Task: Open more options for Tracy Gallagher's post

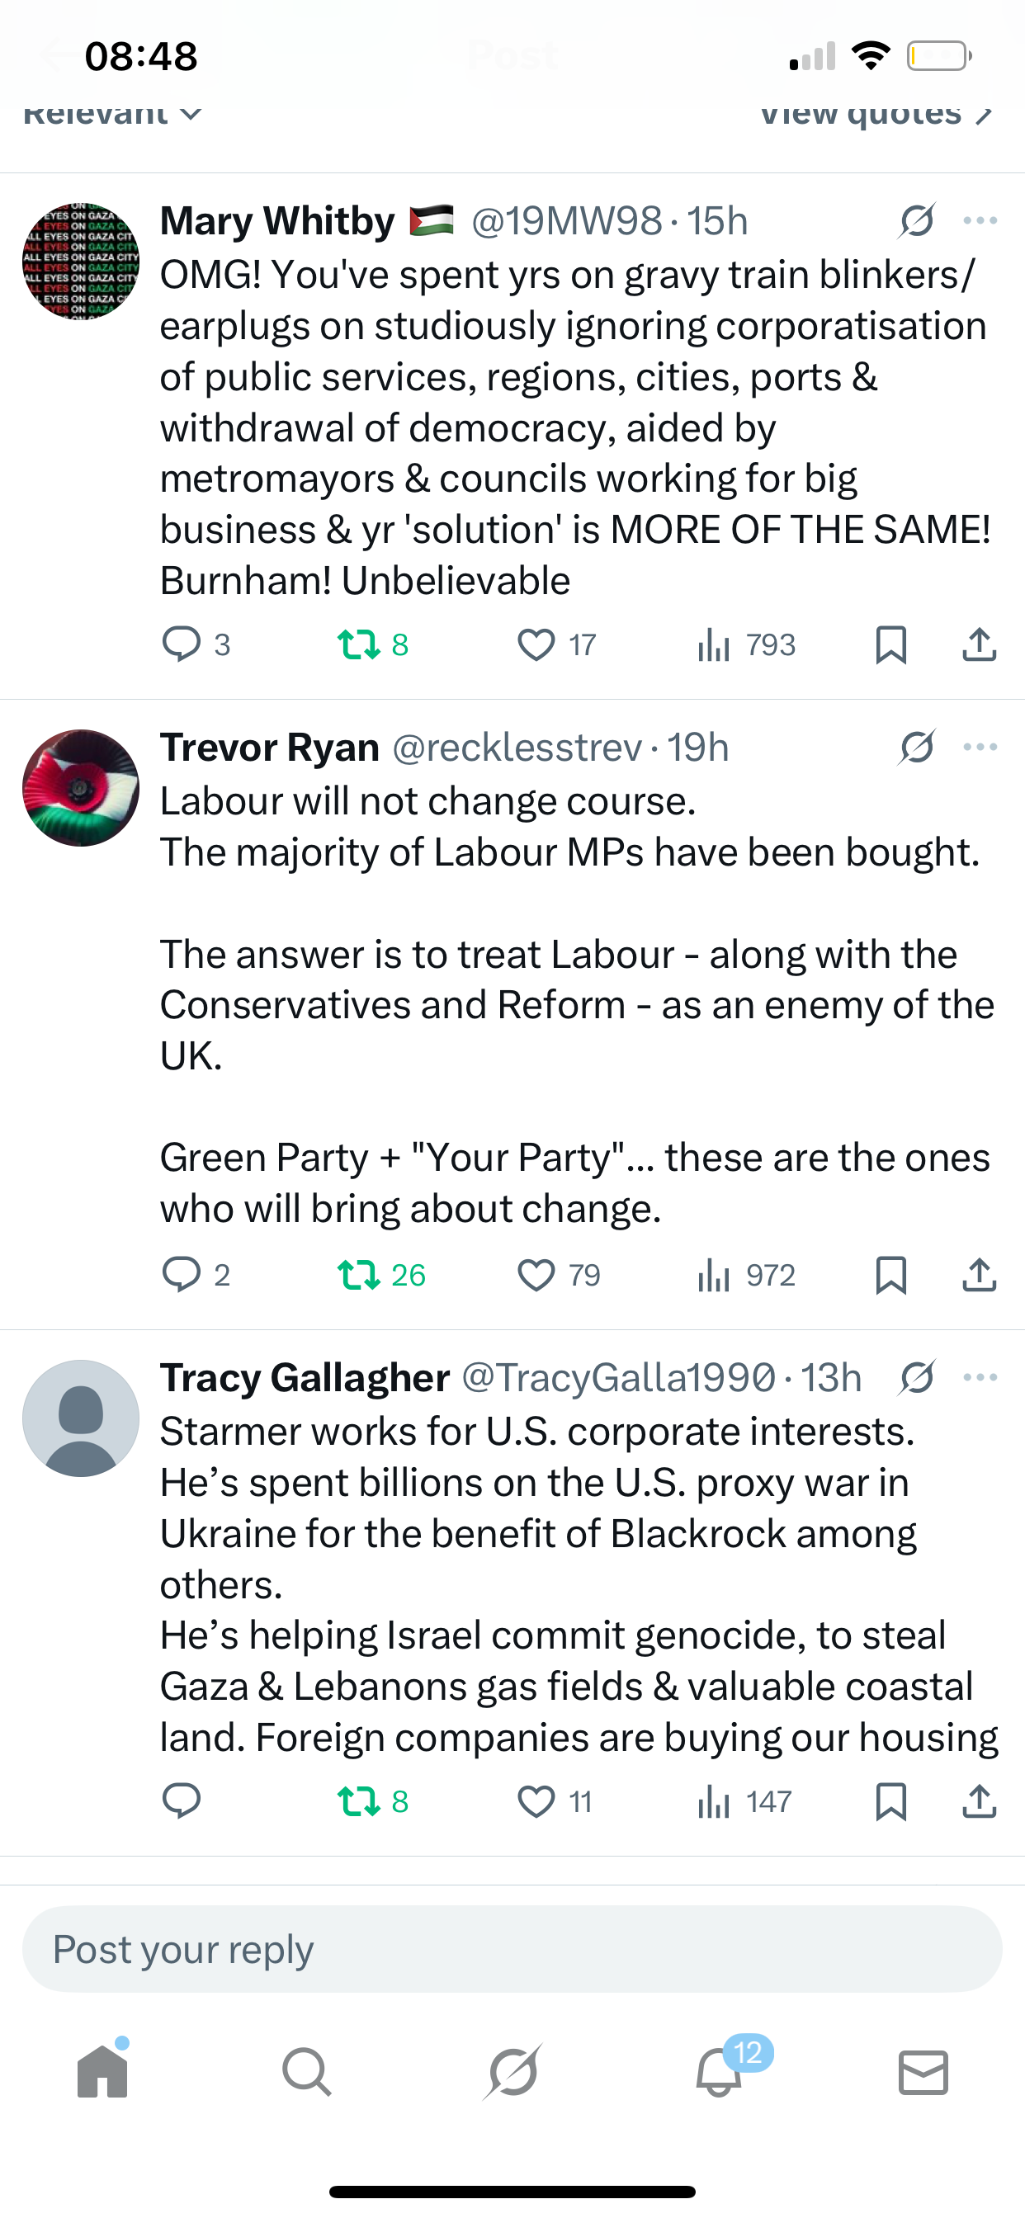Action: point(980,1377)
